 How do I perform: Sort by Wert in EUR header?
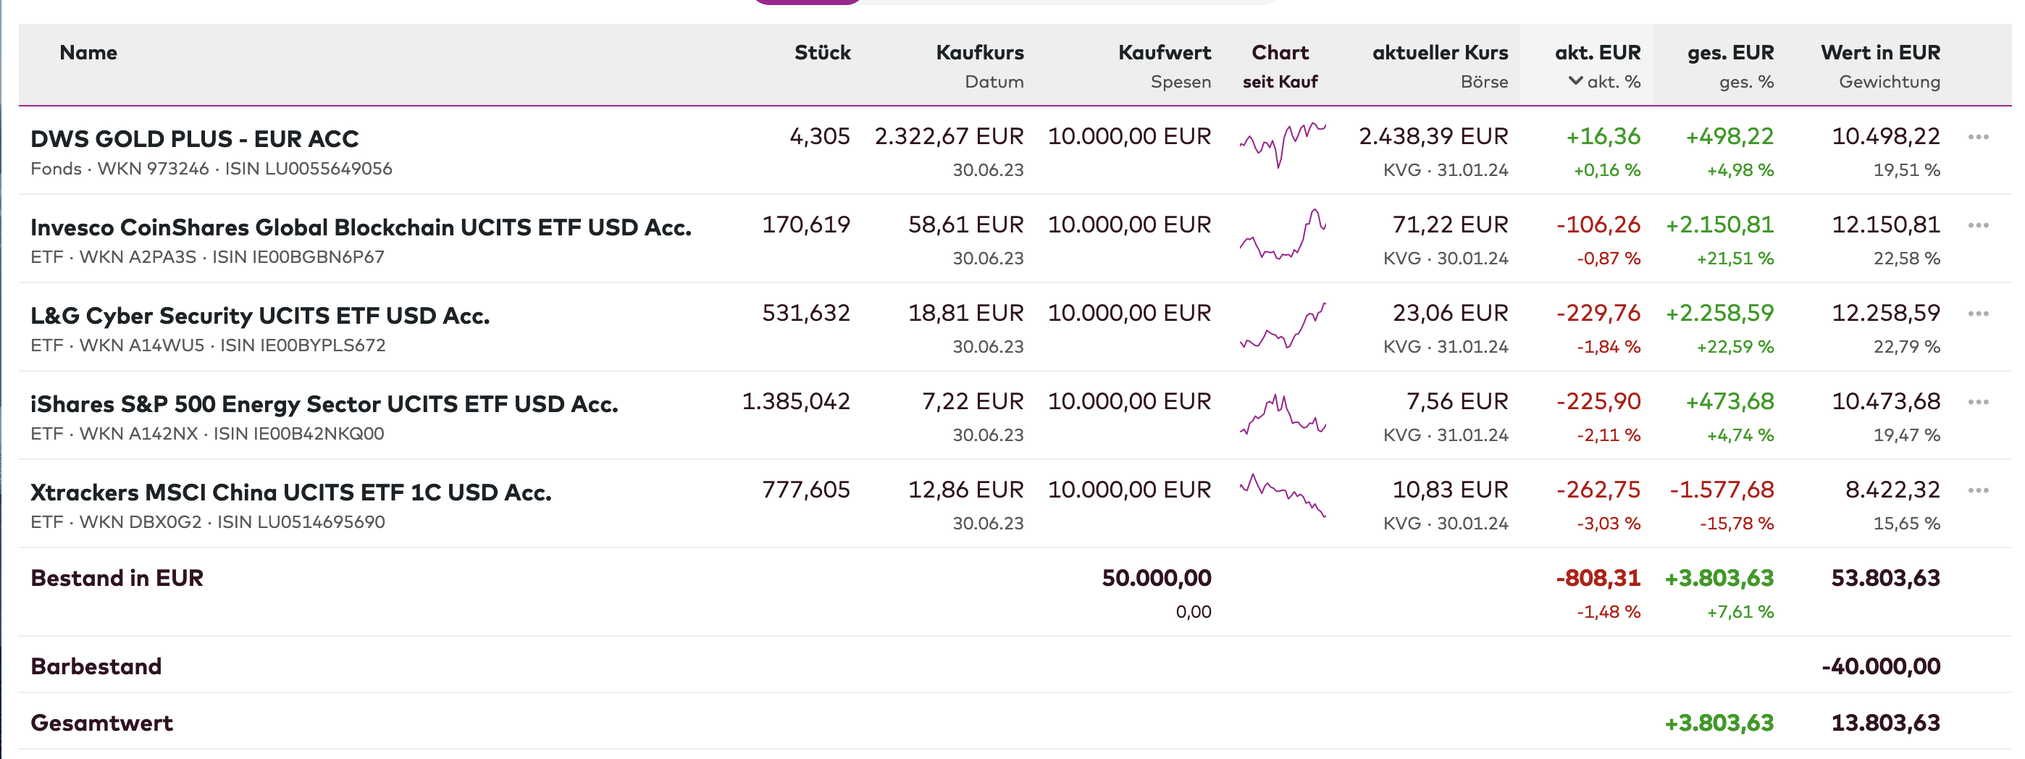[1879, 53]
